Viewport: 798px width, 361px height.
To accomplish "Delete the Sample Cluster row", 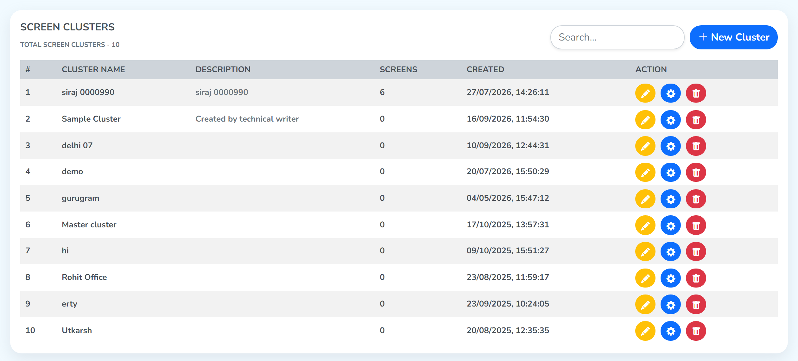I will point(696,120).
